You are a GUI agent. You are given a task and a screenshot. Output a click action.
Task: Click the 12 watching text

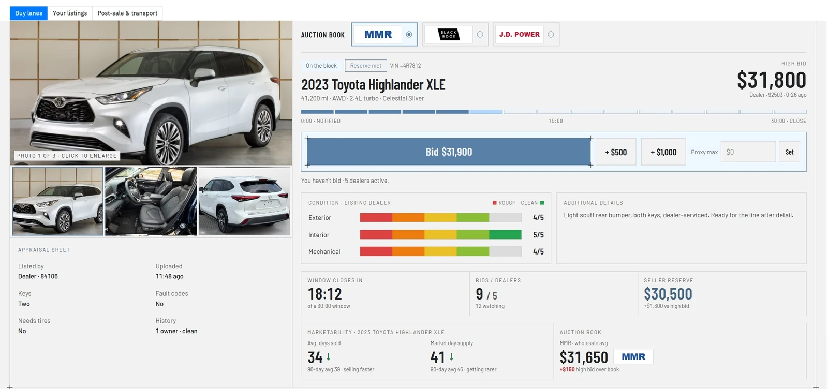(x=490, y=306)
